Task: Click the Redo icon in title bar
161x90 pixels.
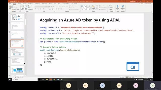Action: click(x=24, y=1)
